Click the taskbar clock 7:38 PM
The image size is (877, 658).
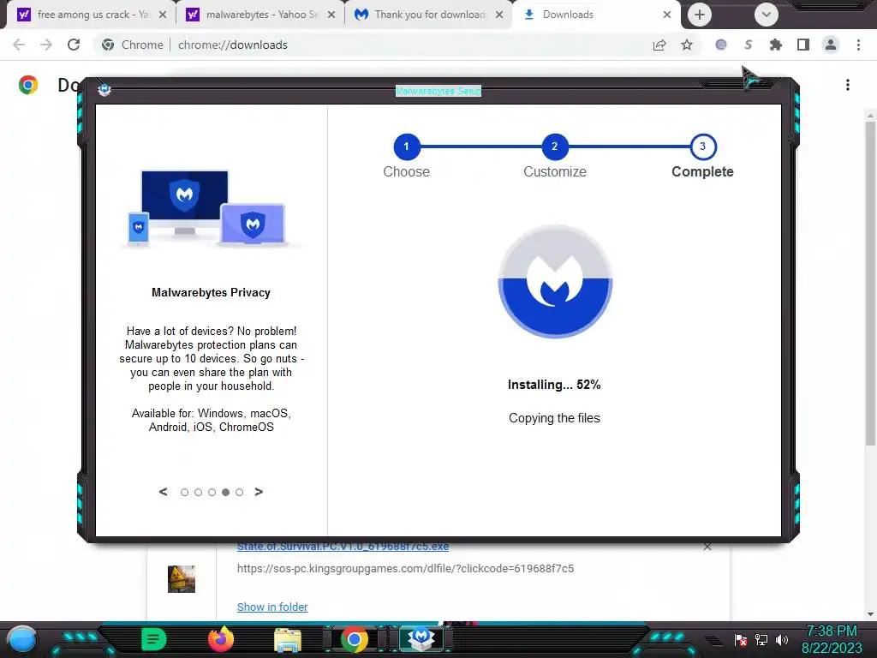pos(831,631)
